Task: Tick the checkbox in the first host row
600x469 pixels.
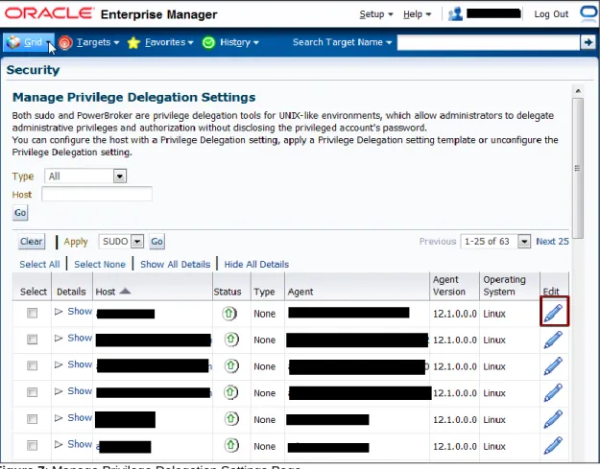Action: tap(32, 313)
